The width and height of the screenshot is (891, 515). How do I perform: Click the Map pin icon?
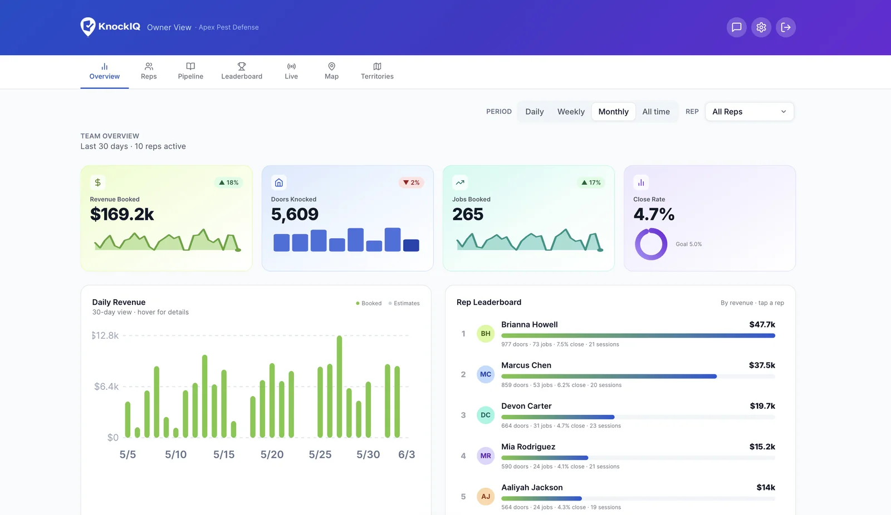(331, 66)
